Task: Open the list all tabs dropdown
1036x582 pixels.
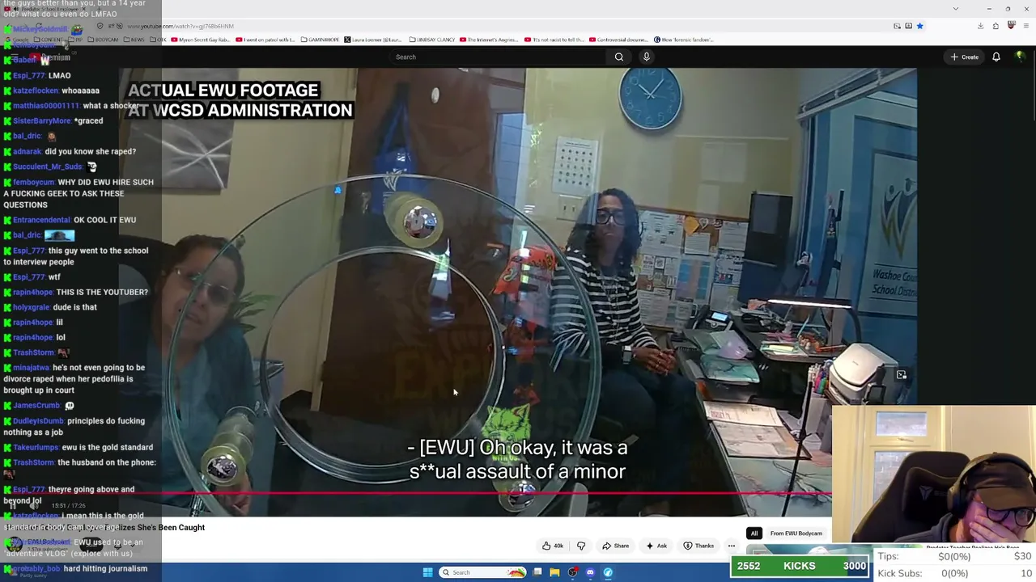Action: 955,9
